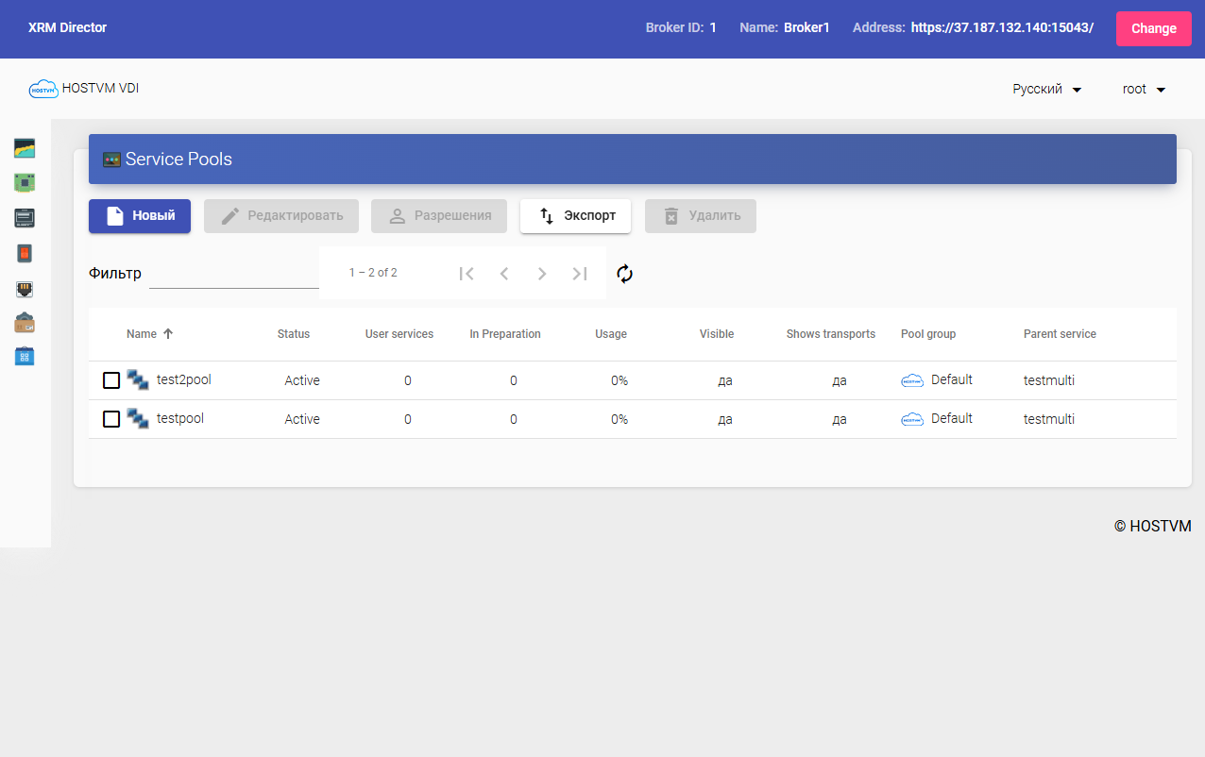Open the blue calendar sidebar icon

25,357
